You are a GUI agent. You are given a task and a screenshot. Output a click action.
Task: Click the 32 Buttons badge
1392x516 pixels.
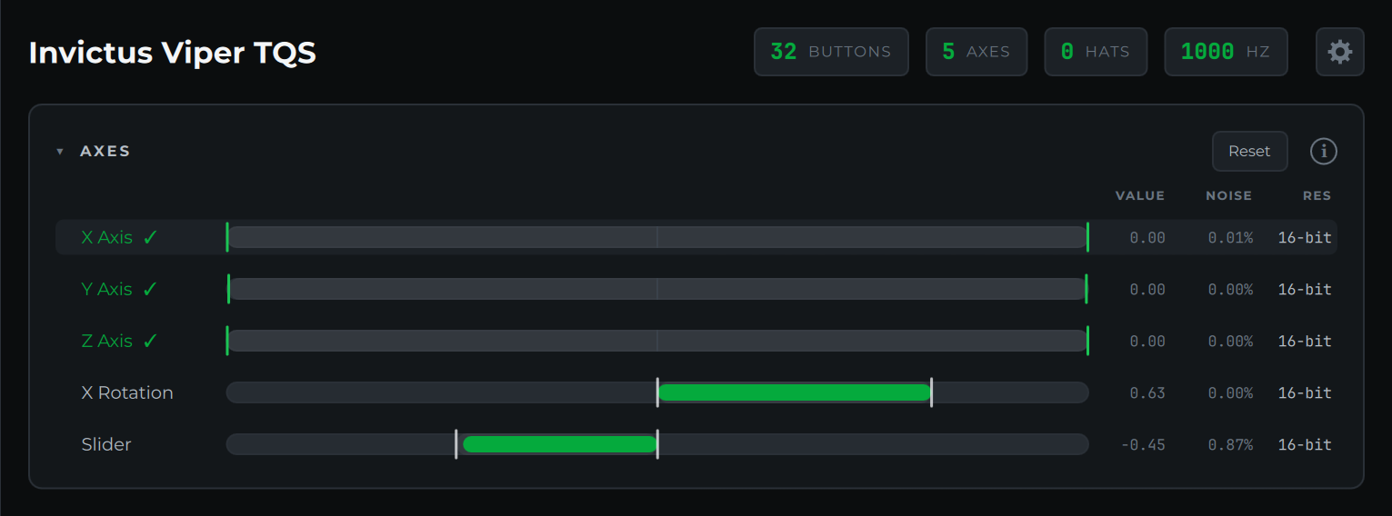tap(831, 52)
